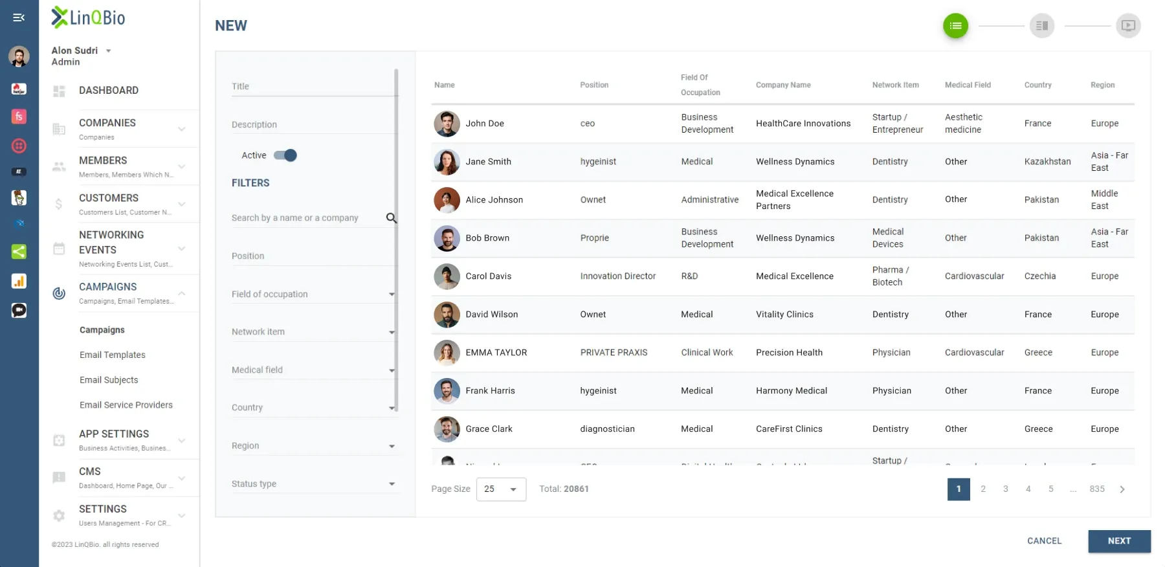The height and width of the screenshot is (567, 1165).
Task: Go to the next page with the arrow
Action: [1122, 489]
